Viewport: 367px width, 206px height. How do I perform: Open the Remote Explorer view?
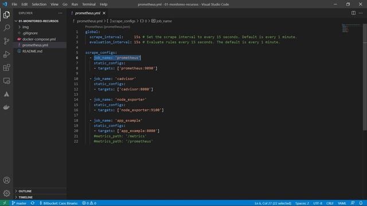[6, 81]
